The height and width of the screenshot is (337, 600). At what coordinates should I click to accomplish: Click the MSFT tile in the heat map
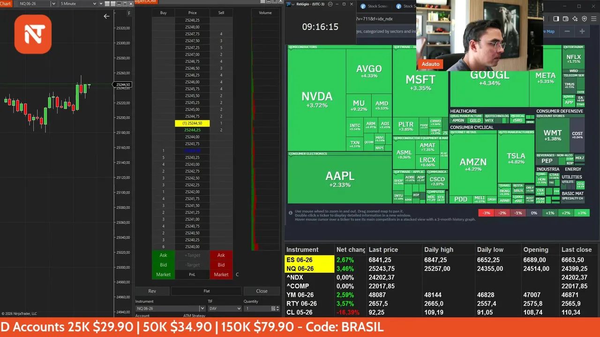tap(420, 82)
